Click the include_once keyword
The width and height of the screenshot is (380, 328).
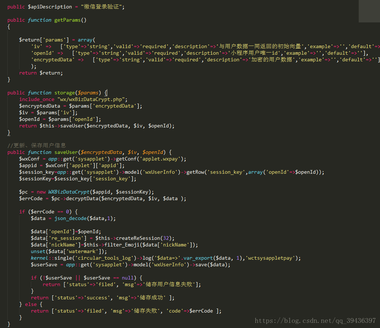37,100
